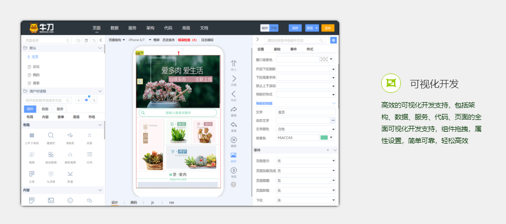Select the 表单 component category
The image size is (506, 224).
pyautogui.click(x=61, y=117)
